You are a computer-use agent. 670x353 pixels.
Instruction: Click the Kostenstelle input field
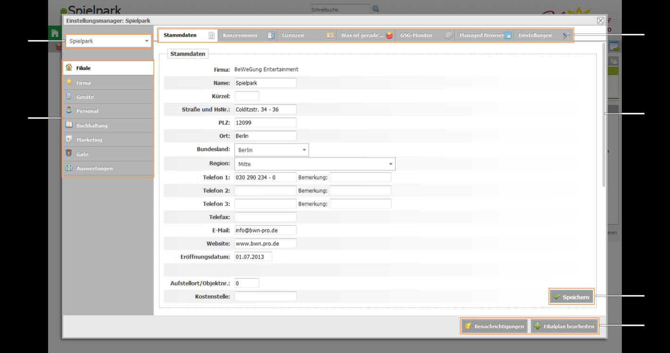[x=265, y=296]
